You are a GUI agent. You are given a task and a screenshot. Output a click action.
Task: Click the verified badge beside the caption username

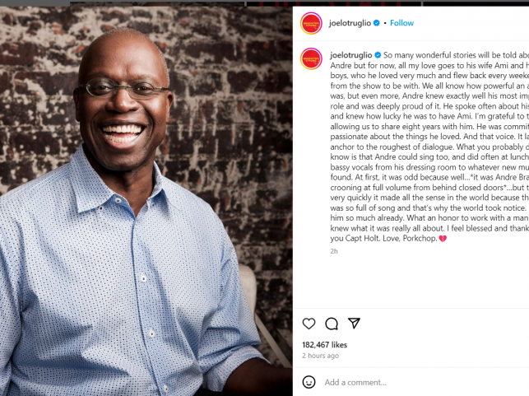pyautogui.click(x=378, y=55)
